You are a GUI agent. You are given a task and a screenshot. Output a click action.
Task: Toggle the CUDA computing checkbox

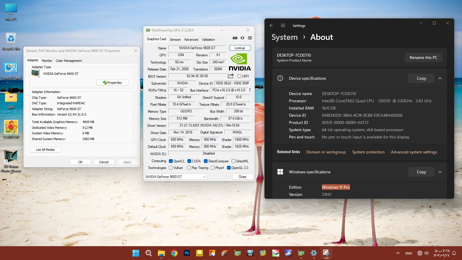point(189,161)
